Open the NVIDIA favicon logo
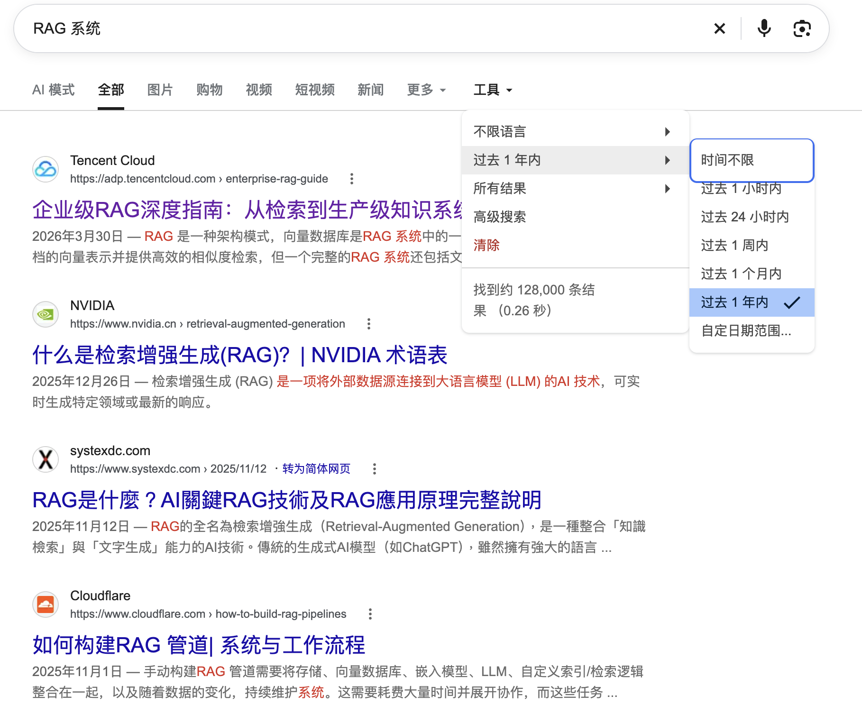 click(46, 314)
